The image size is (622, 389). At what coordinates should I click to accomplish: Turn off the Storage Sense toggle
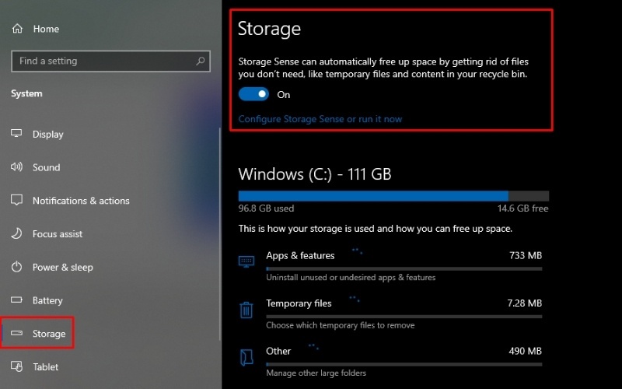pos(253,94)
